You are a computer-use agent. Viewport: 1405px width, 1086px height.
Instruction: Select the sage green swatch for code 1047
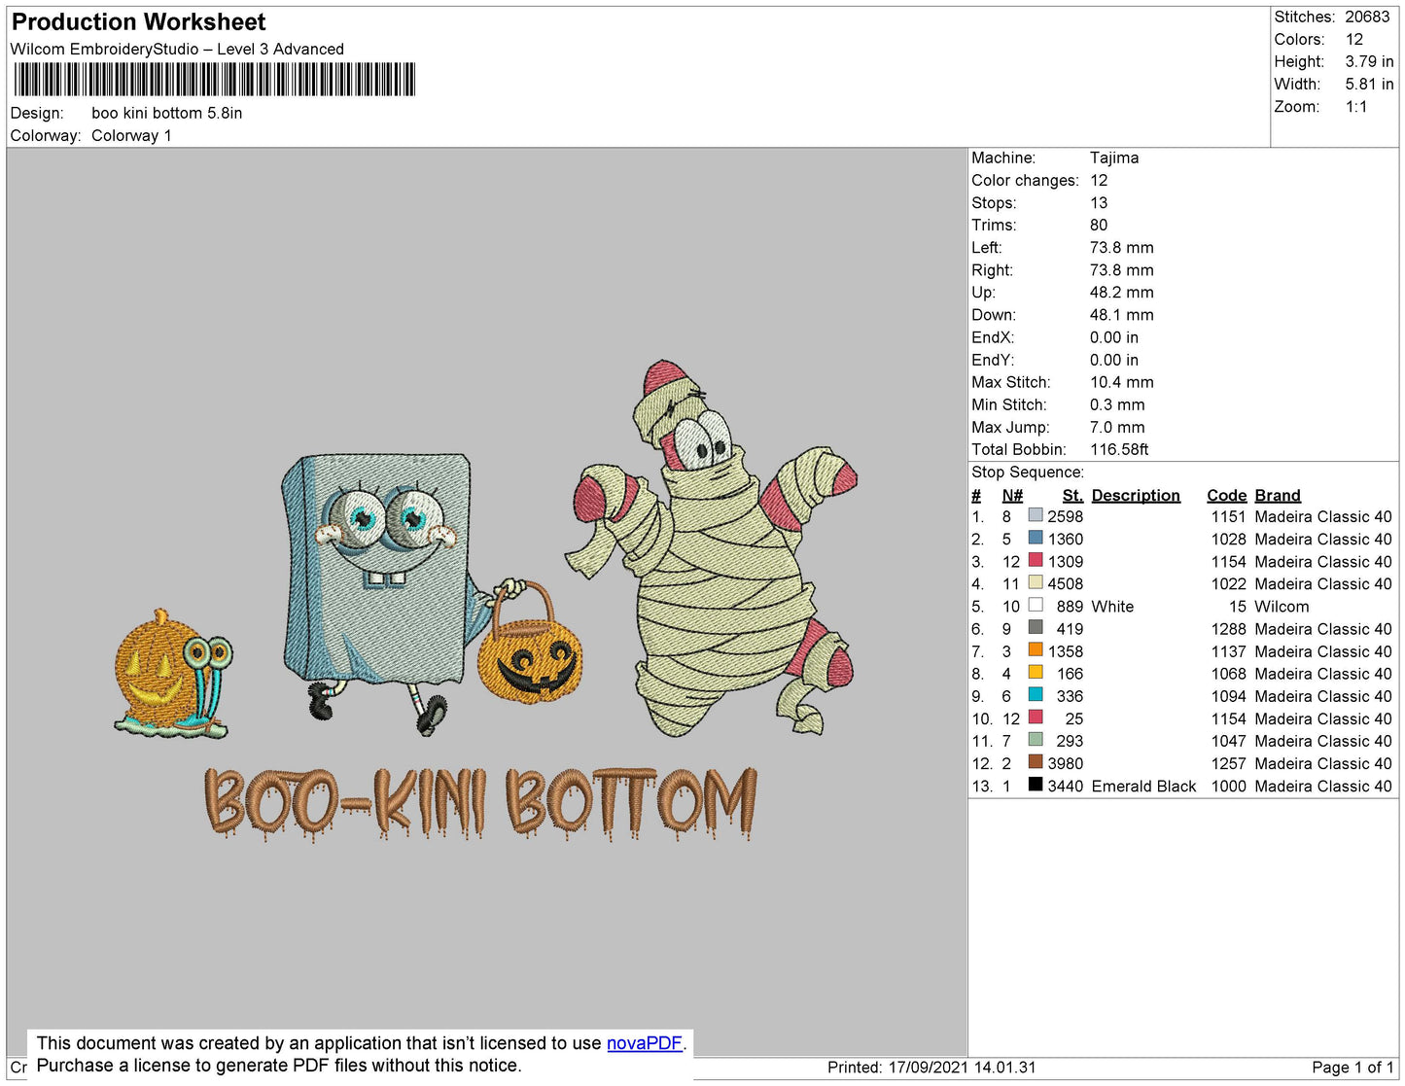(1036, 740)
